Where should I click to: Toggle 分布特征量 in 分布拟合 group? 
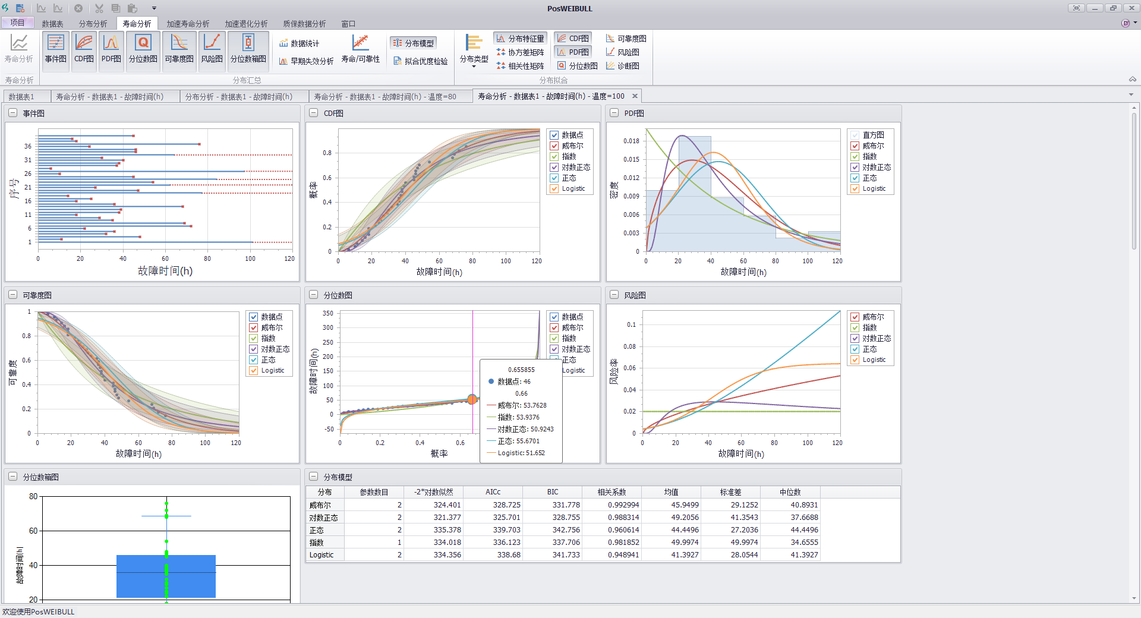[x=520, y=39]
